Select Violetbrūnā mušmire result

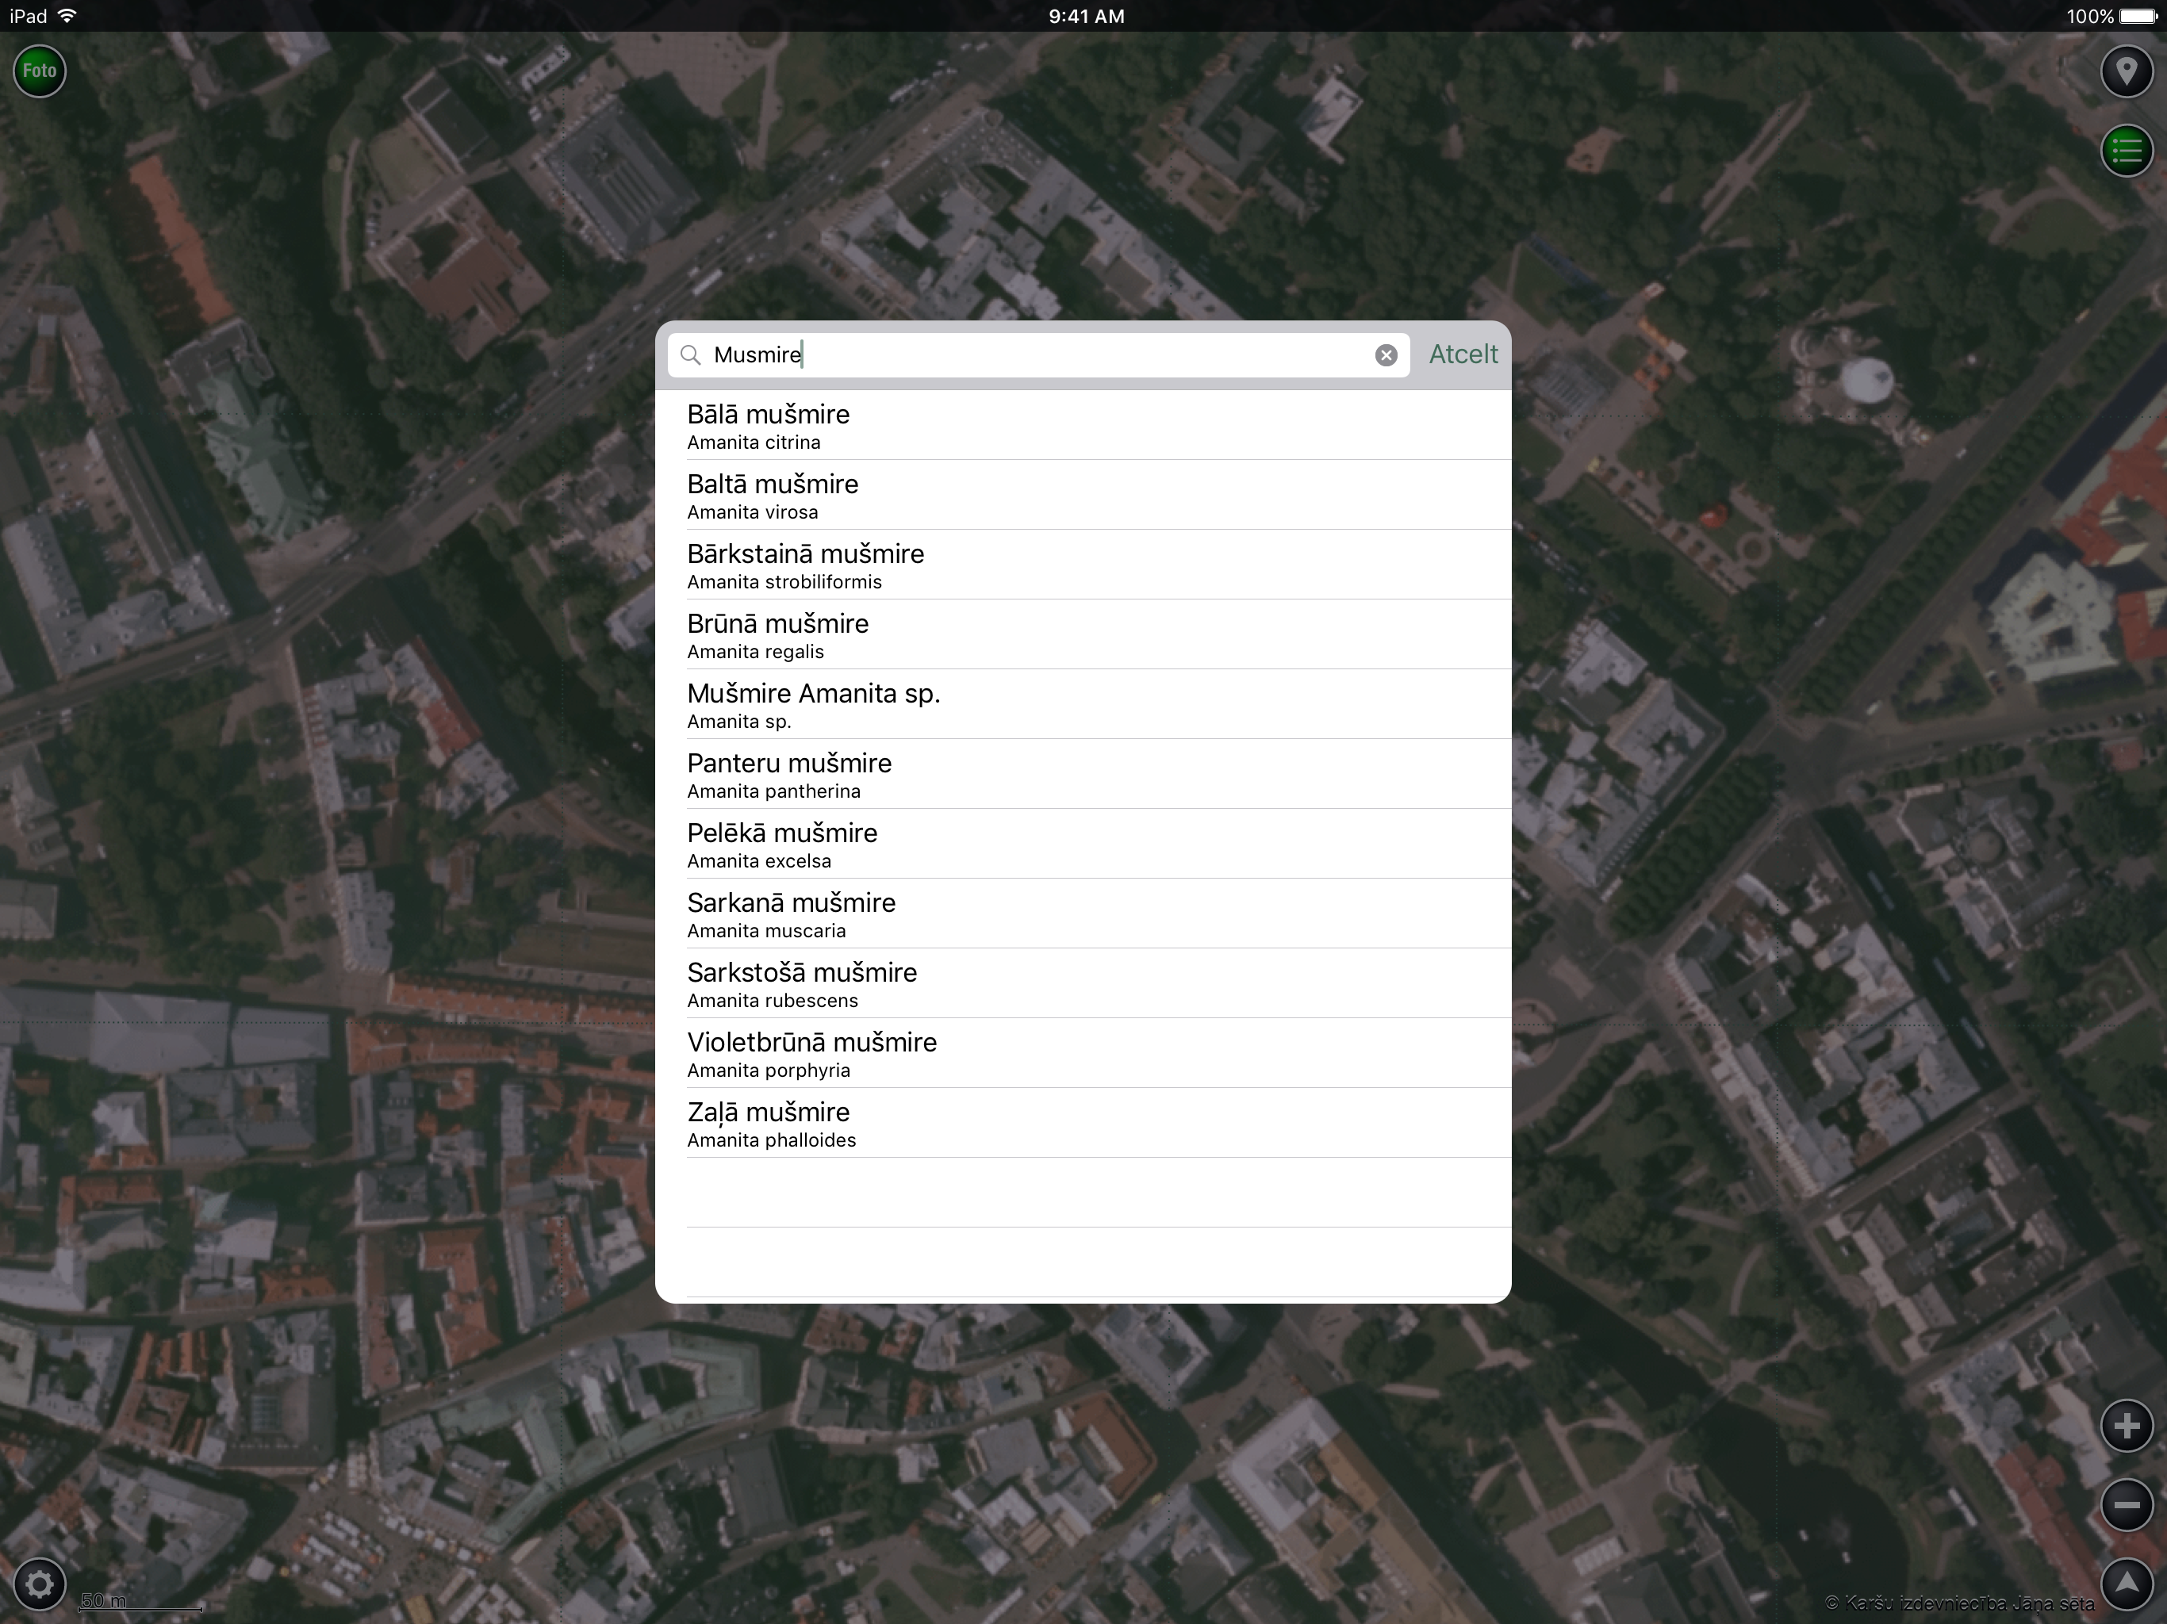tap(1083, 1054)
